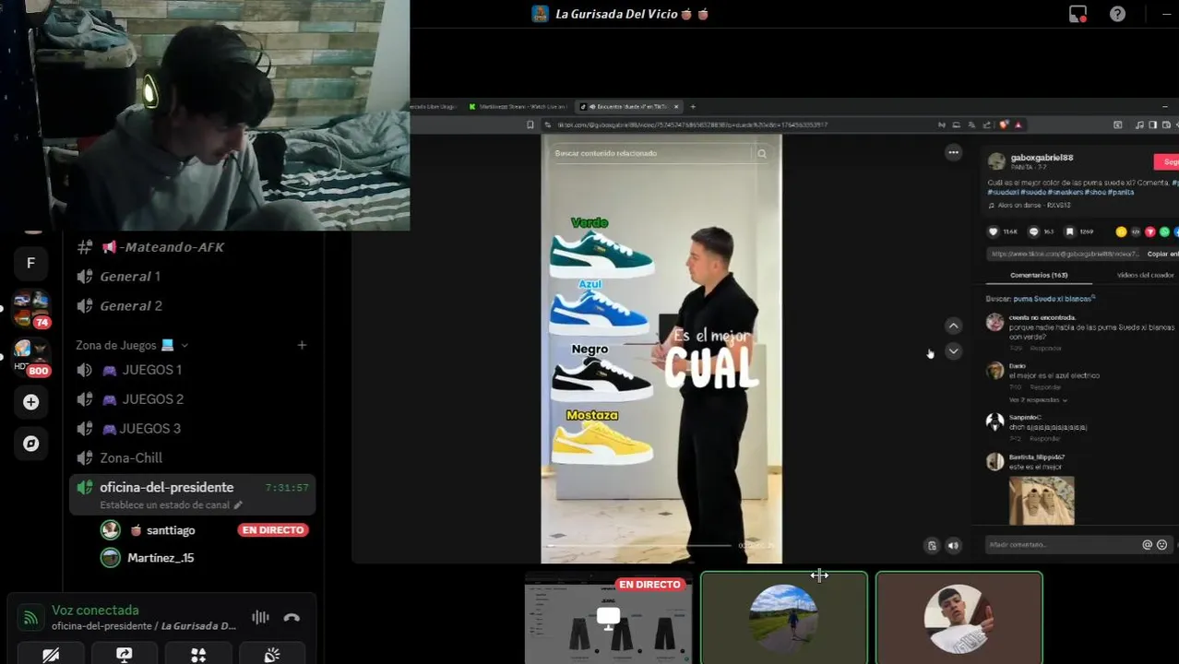Seek along the TikTok video progress bar

click(x=641, y=545)
